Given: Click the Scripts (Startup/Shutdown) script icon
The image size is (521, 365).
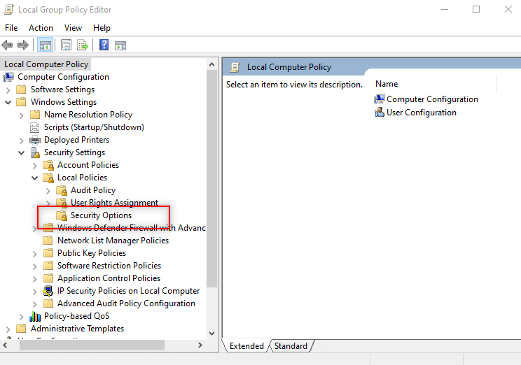Looking at the screenshot, I should tap(34, 127).
